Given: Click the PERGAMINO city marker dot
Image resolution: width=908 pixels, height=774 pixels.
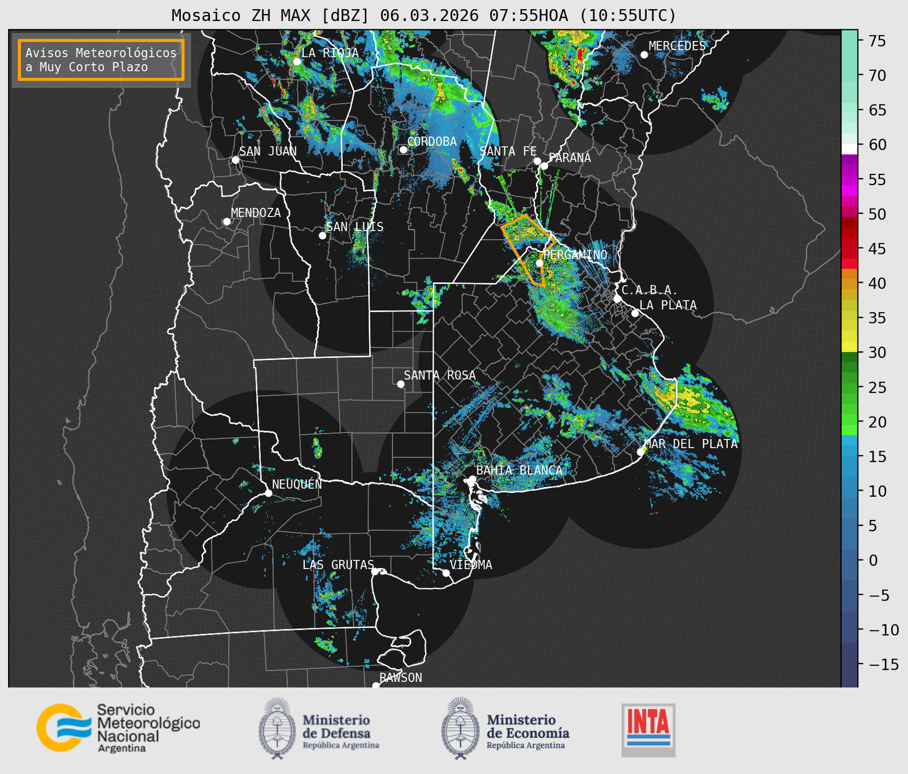Looking at the screenshot, I should pyautogui.click(x=539, y=263).
